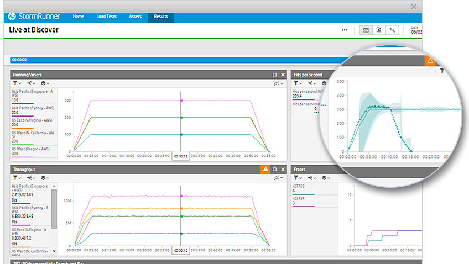
Task: Toggle US West (N. California) series in Running Vusers
Action: 33,138
